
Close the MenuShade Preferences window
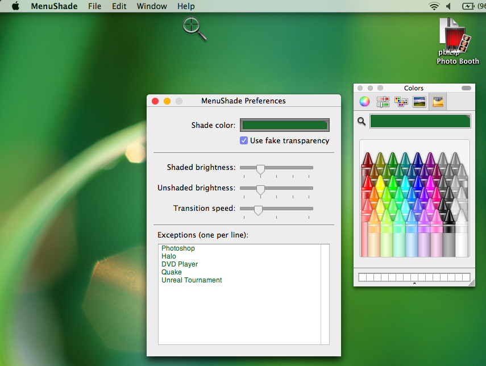[x=155, y=101]
